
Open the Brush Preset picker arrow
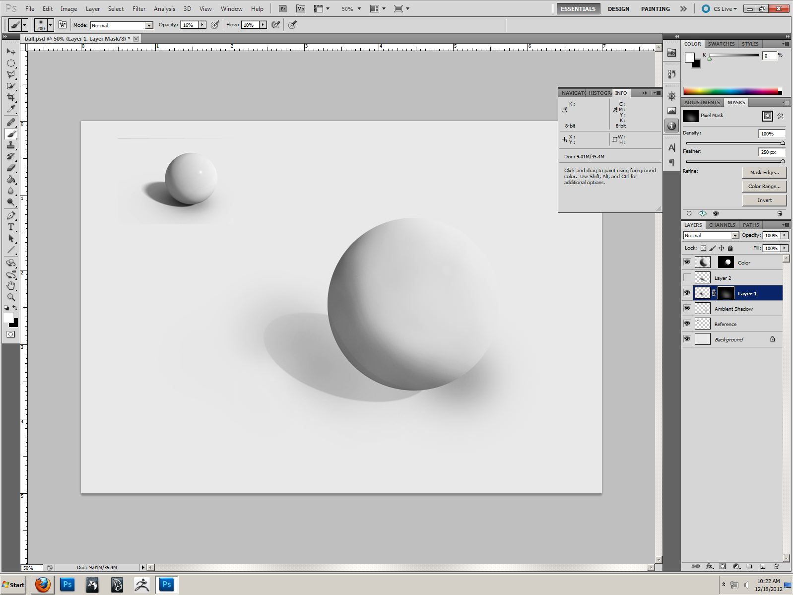pyautogui.click(x=50, y=25)
